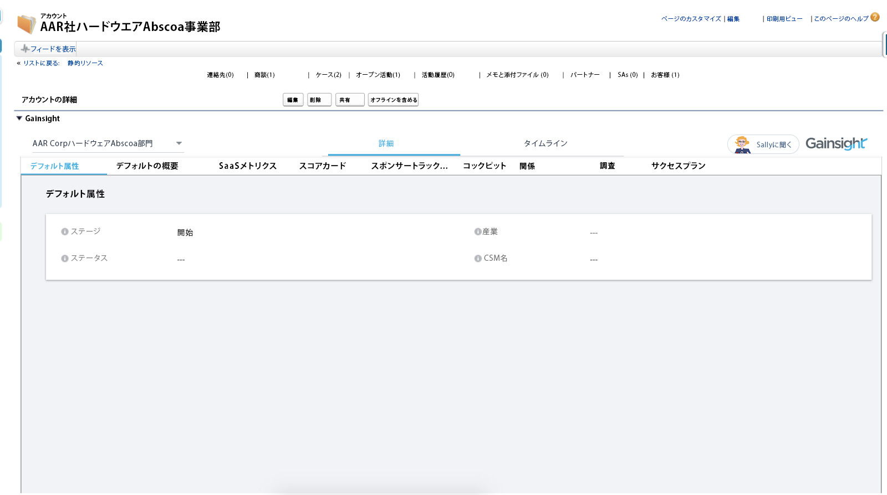The image size is (887, 495).
Task: Open the サクセスプラン tab
Action: click(x=679, y=166)
